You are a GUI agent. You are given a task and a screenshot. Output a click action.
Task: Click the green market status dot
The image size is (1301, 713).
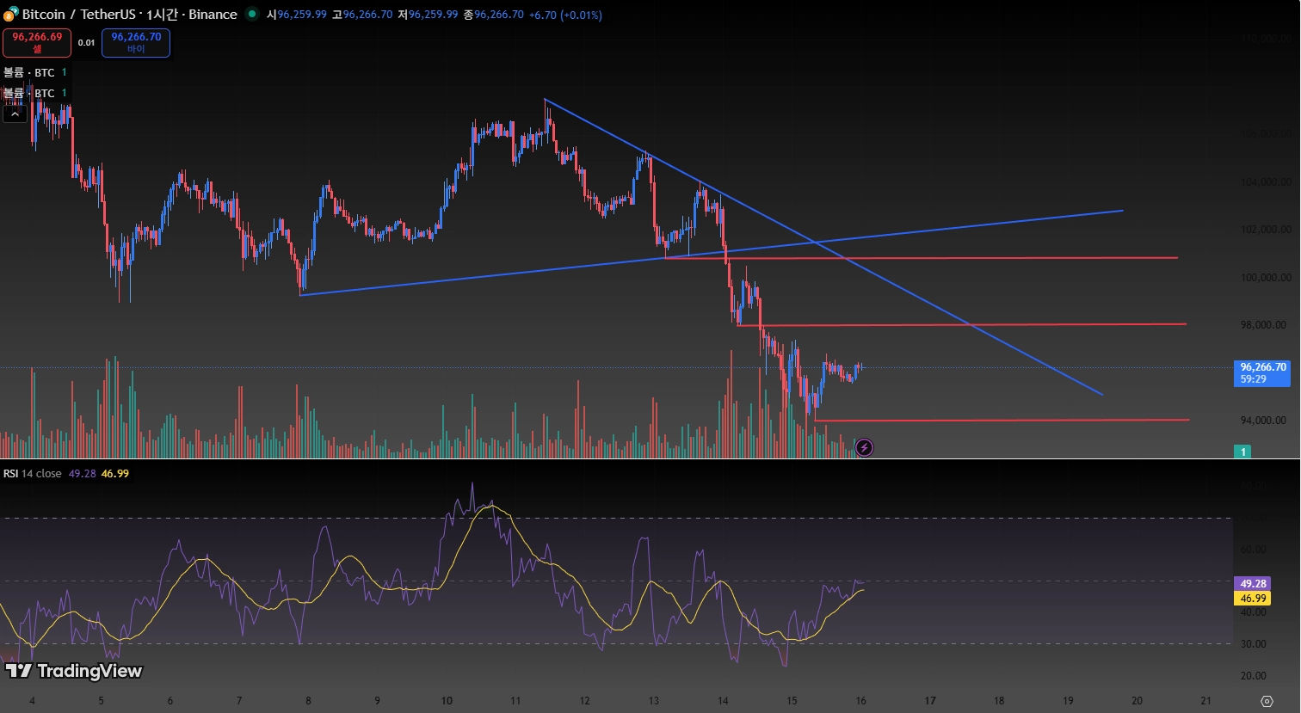(251, 14)
